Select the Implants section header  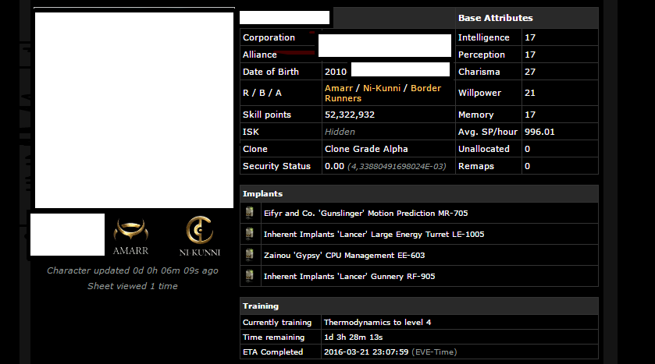419,193
